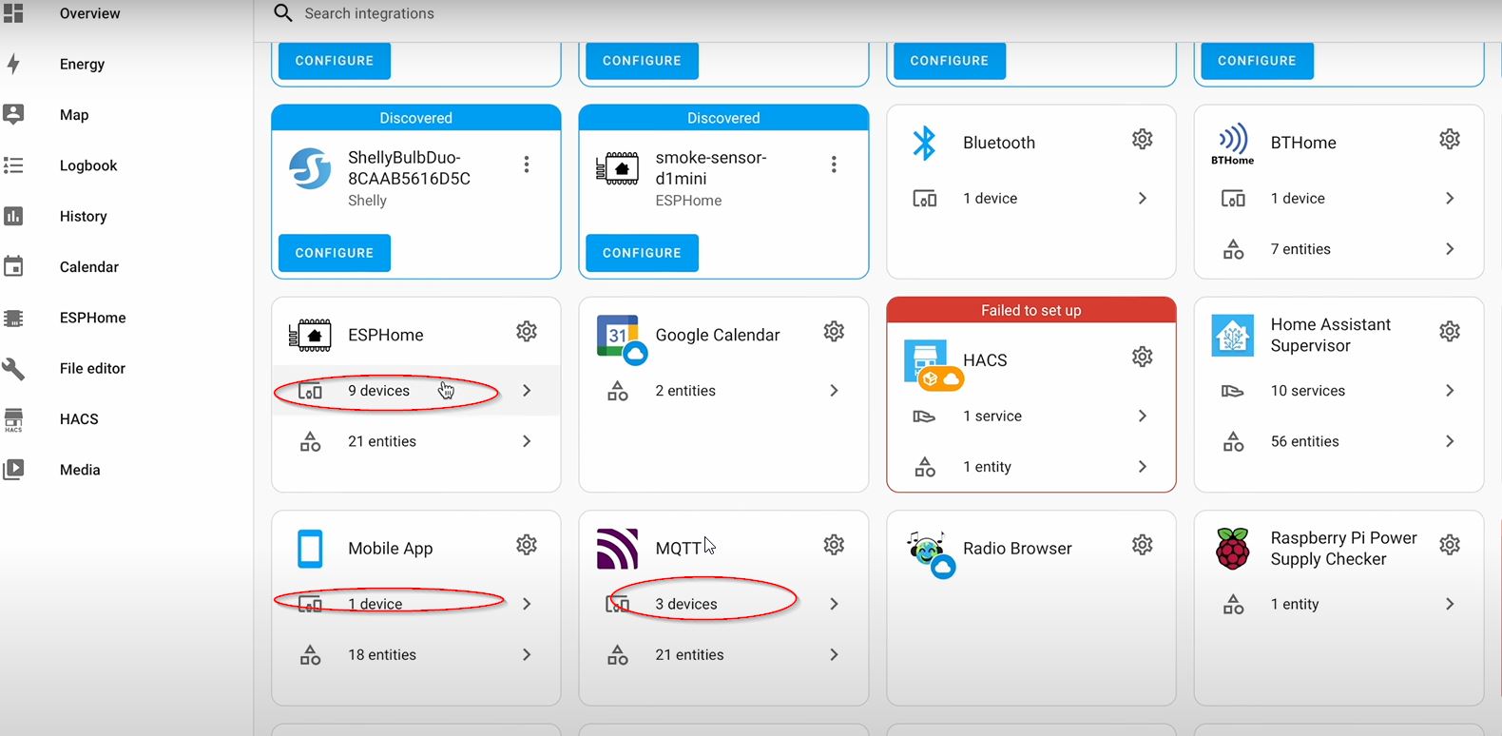Expand MQTT 21 entities chevron

click(x=834, y=654)
